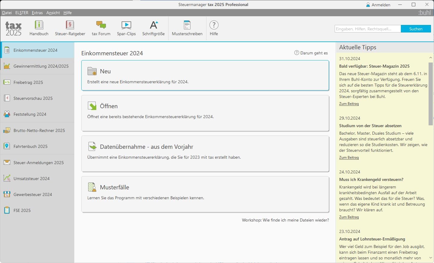Screen dimensions: 434x263
Task: Click tip headline Muss ich Krankengeld versteuern?
Action: pyautogui.click(x=371, y=179)
